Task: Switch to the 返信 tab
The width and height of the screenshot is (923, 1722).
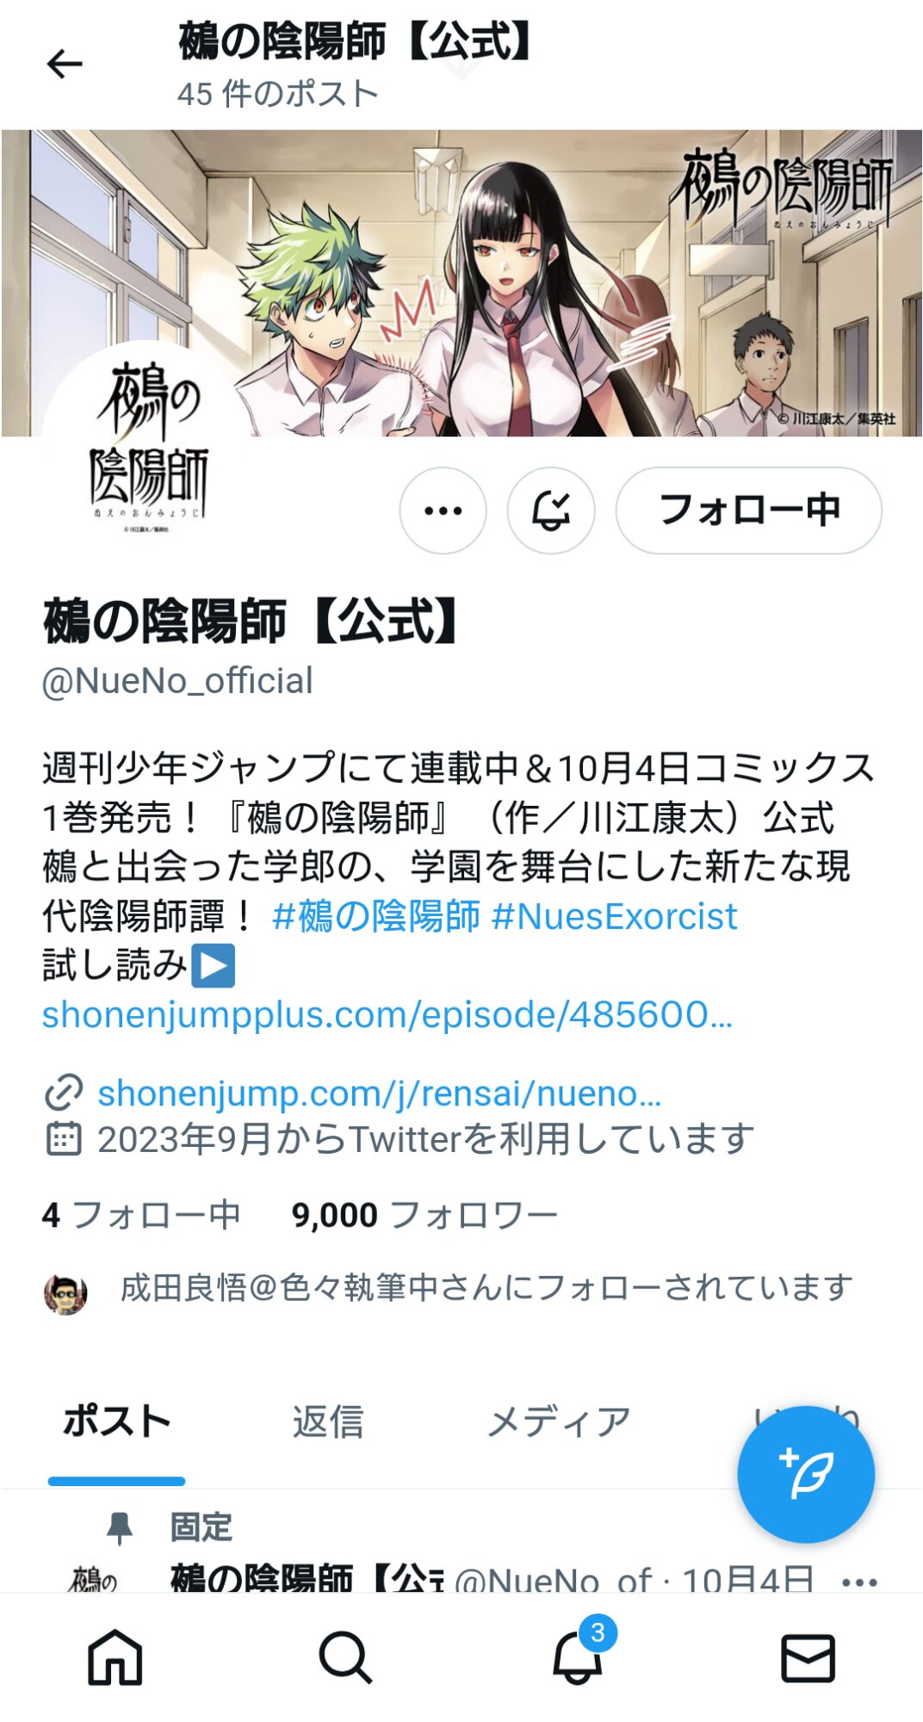Action: point(328,1422)
